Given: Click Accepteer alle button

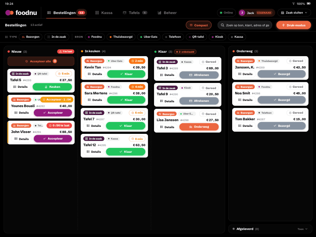Looking at the screenshot, I should [41, 61].
